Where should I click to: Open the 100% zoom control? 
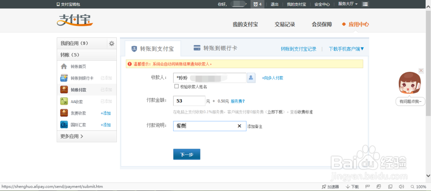tap(419, 187)
